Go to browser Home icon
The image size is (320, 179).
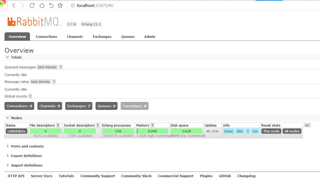click(42, 6)
